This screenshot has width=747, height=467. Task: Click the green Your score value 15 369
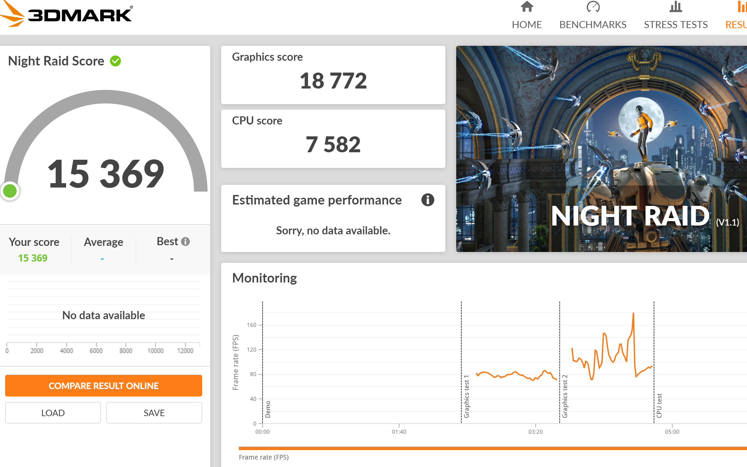(x=33, y=258)
